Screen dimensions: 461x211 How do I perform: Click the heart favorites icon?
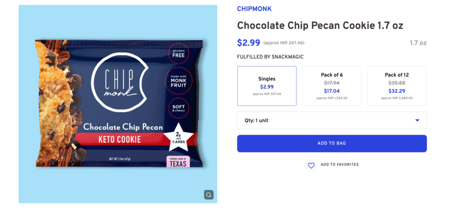click(x=311, y=165)
